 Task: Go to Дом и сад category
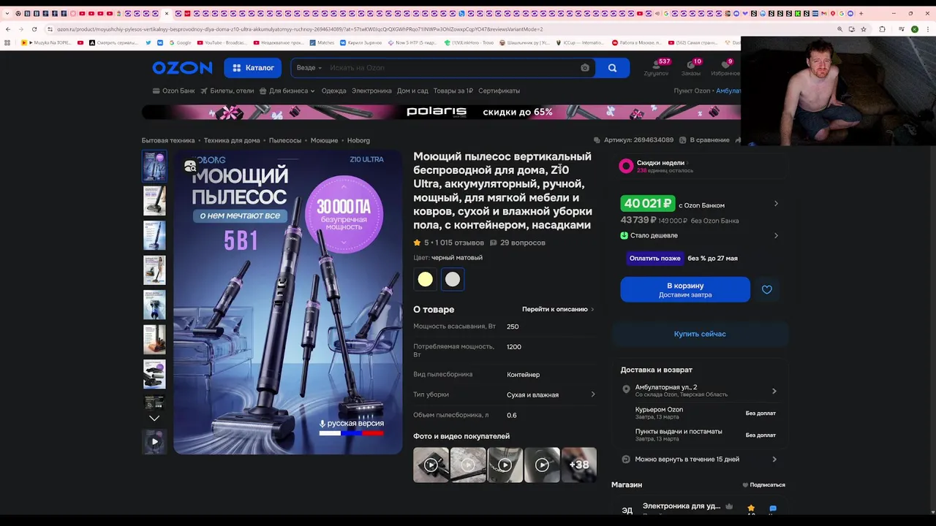pos(412,91)
